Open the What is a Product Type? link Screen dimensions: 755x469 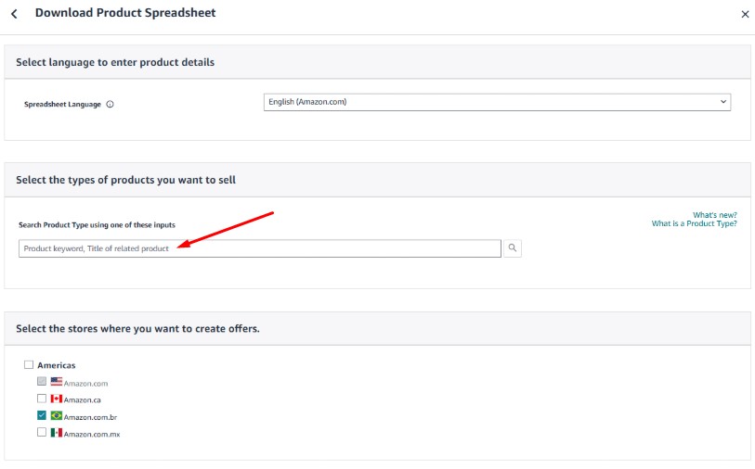[694, 223]
